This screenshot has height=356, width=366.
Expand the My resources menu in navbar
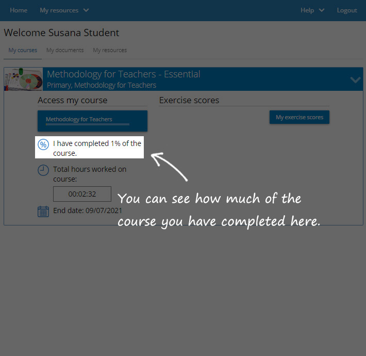(x=64, y=10)
